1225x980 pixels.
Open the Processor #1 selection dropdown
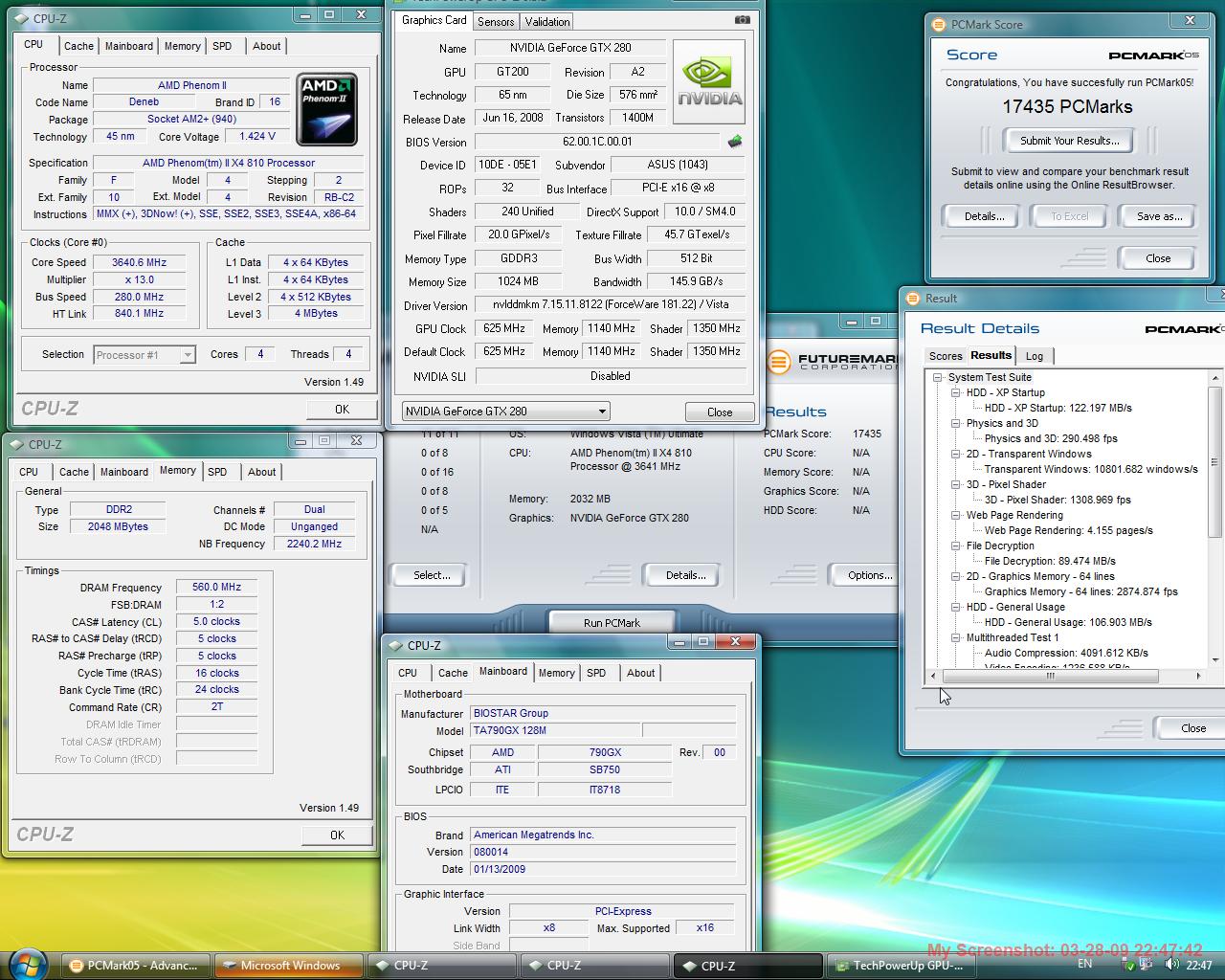[x=145, y=355]
